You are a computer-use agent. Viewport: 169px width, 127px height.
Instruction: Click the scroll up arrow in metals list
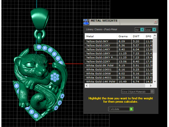coord(155,36)
